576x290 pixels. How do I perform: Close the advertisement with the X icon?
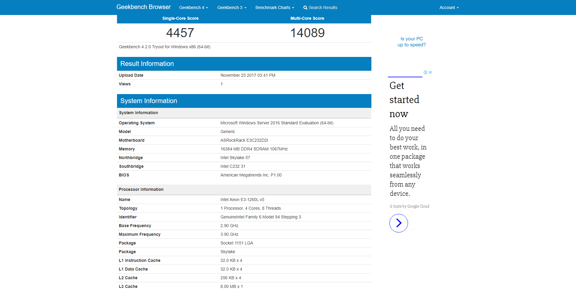(x=430, y=72)
